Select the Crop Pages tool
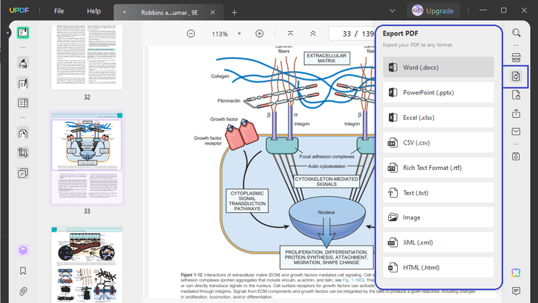The height and width of the screenshot is (303, 538). coord(23,153)
